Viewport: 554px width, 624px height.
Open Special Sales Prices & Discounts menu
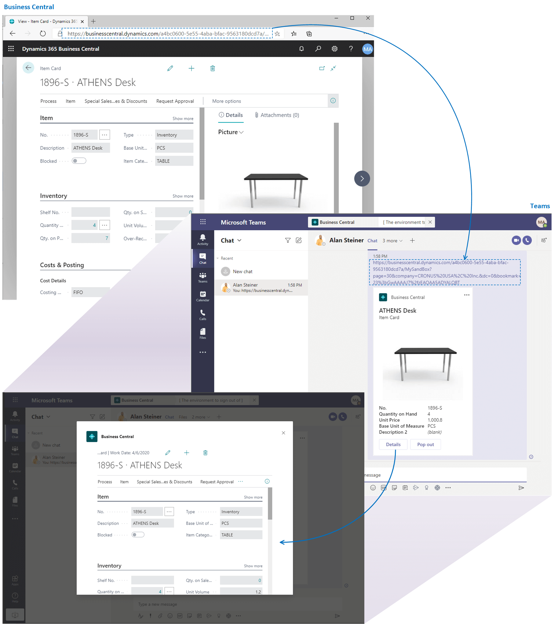116,101
